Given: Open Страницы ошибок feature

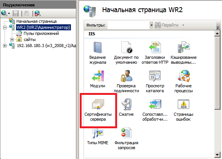Looking at the screenshot, I should 183,110.
